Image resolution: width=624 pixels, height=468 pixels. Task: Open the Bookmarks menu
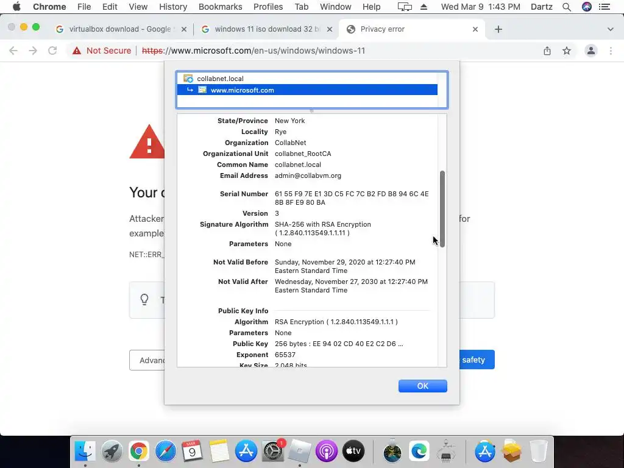coord(220,7)
